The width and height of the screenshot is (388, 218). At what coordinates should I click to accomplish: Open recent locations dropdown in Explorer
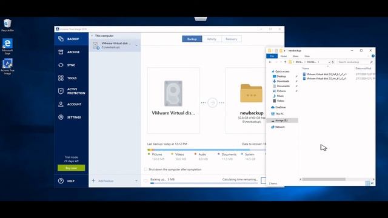[x=280, y=62]
